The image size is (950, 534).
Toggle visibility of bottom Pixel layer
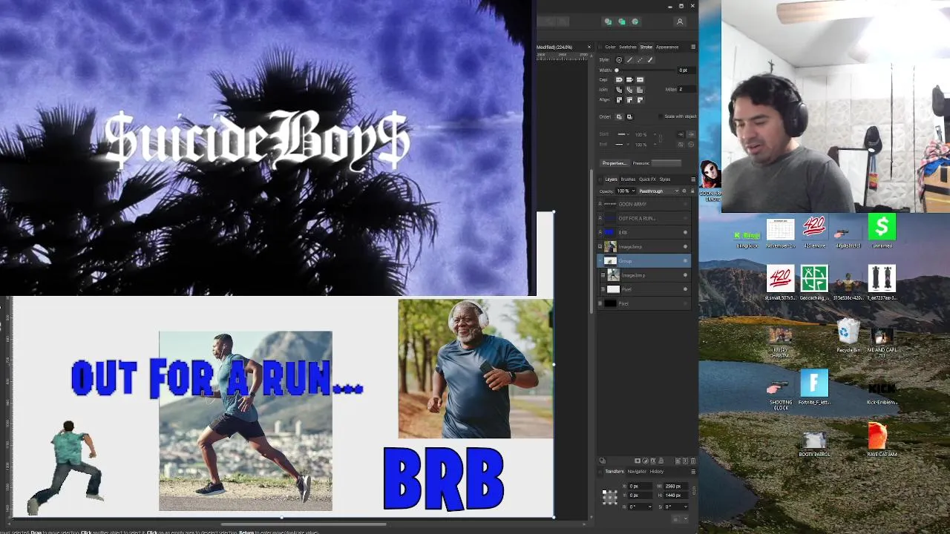coord(685,303)
